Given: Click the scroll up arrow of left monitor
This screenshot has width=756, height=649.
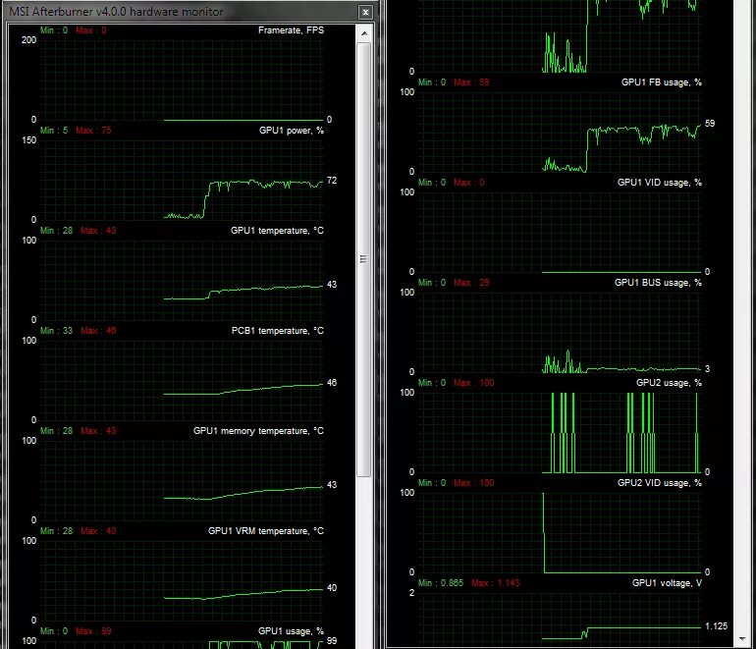Looking at the screenshot, I should [x=364, y=33].
